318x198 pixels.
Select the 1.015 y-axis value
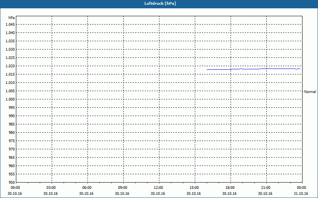click(10, 74)
